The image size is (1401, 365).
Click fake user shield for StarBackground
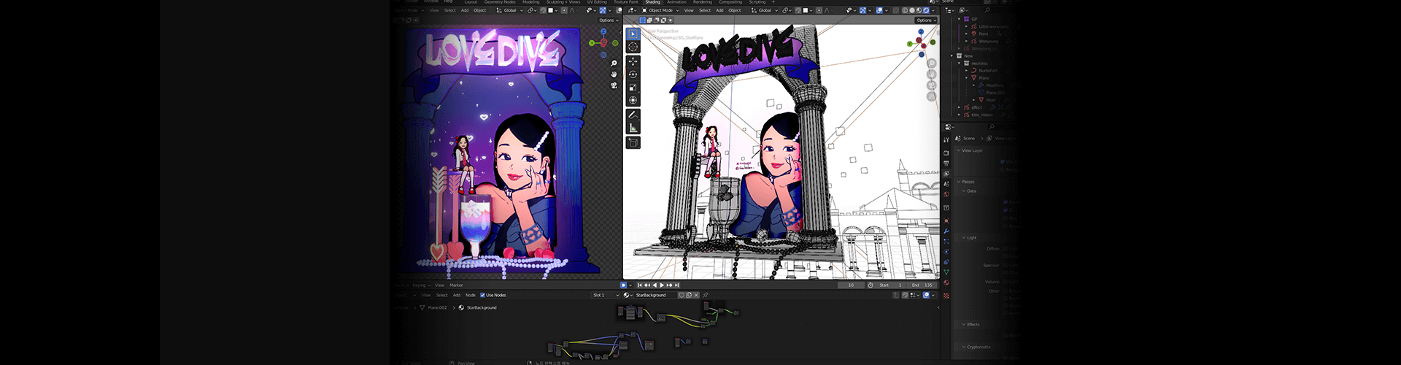(x=682, y=295)
